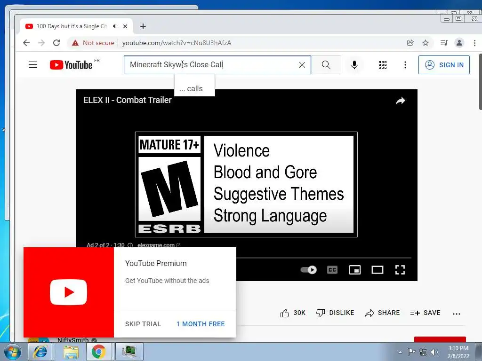Click the SIGN IN button

[444, 65]
